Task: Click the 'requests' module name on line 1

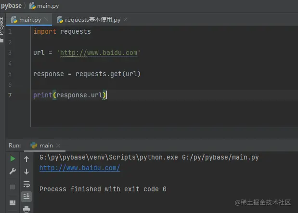Action: 76,32
